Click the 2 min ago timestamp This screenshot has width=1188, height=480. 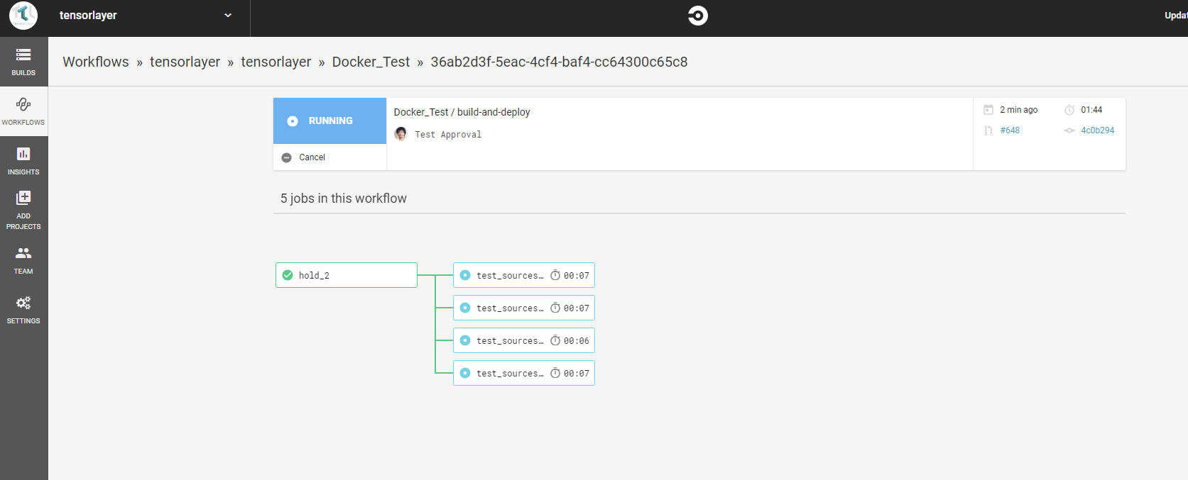coord(1019,110)
